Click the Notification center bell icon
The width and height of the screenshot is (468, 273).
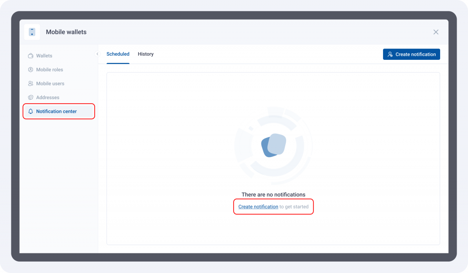click(x=31, y=111)
